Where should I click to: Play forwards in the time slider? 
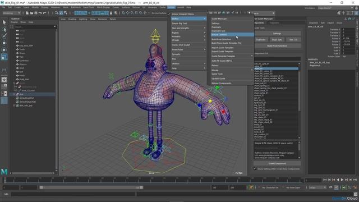pos(342,180)
